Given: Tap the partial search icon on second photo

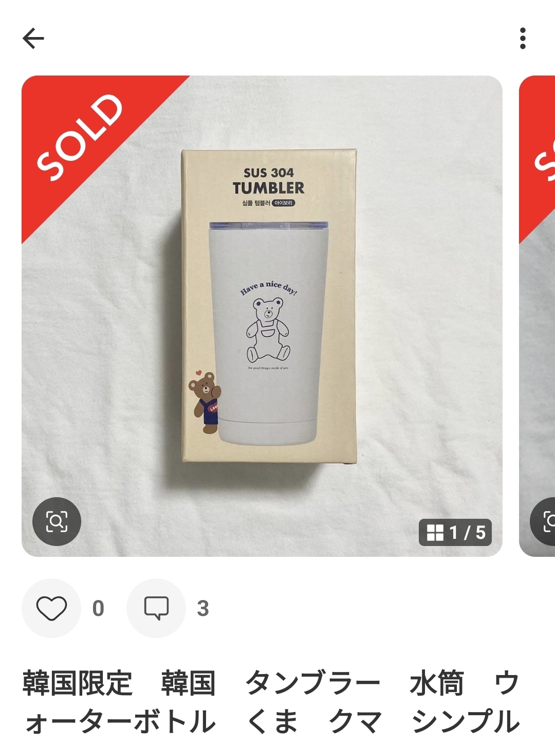Looking at the screenshot, I should point(543,521).
